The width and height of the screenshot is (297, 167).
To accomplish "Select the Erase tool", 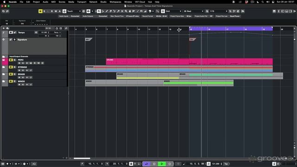I will point(110,11).
